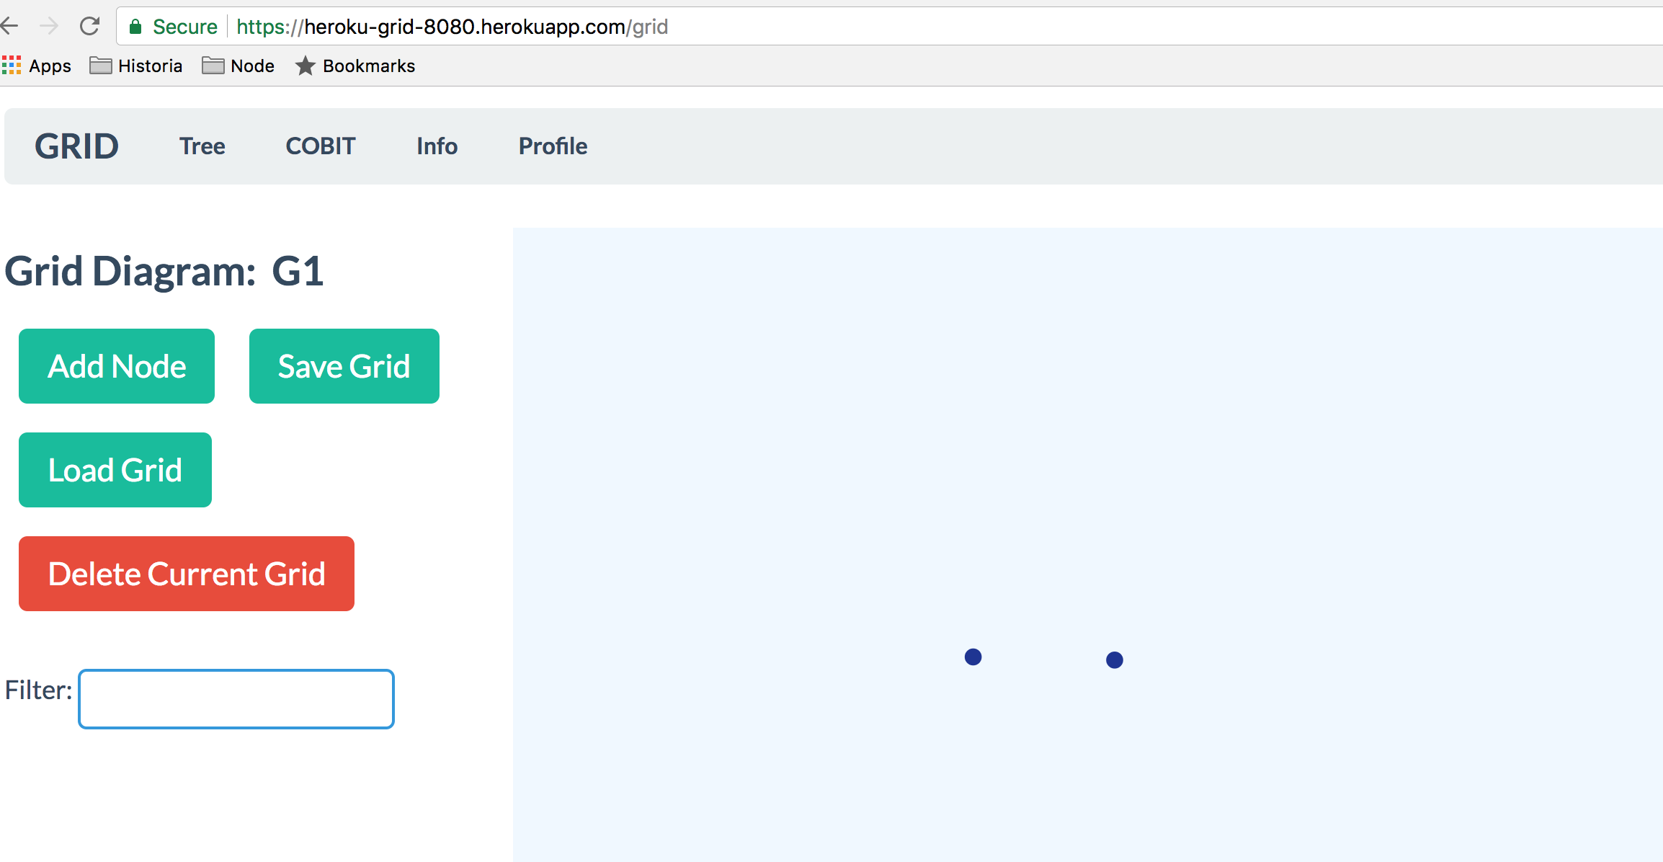Open the Tree navigation item
The image size is (1663, 862).
click(202, 146)
